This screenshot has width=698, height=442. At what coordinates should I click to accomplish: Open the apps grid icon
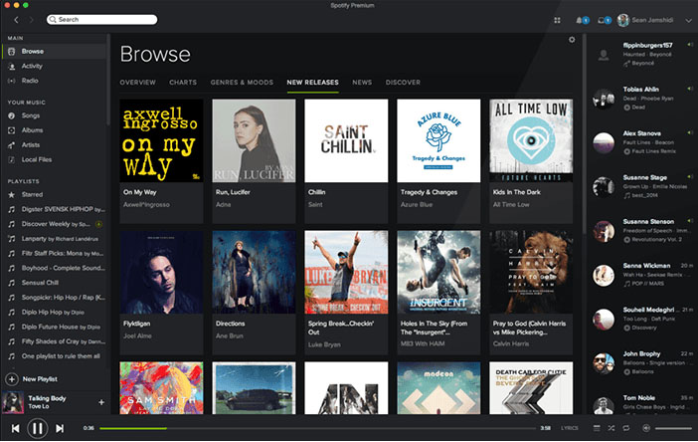(557, 20)
